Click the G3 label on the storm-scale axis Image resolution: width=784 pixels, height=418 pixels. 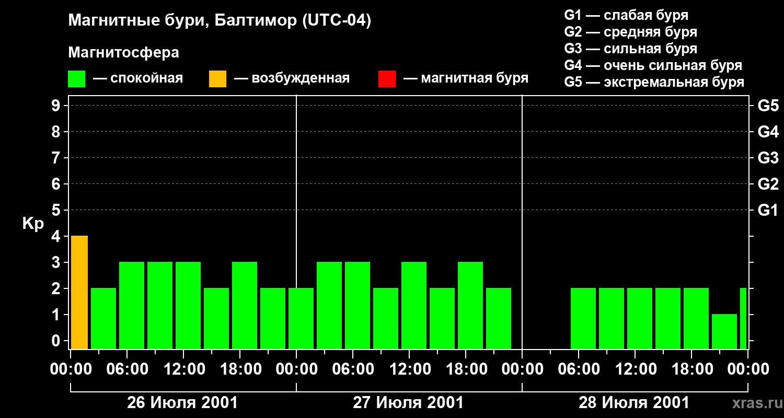768,158
